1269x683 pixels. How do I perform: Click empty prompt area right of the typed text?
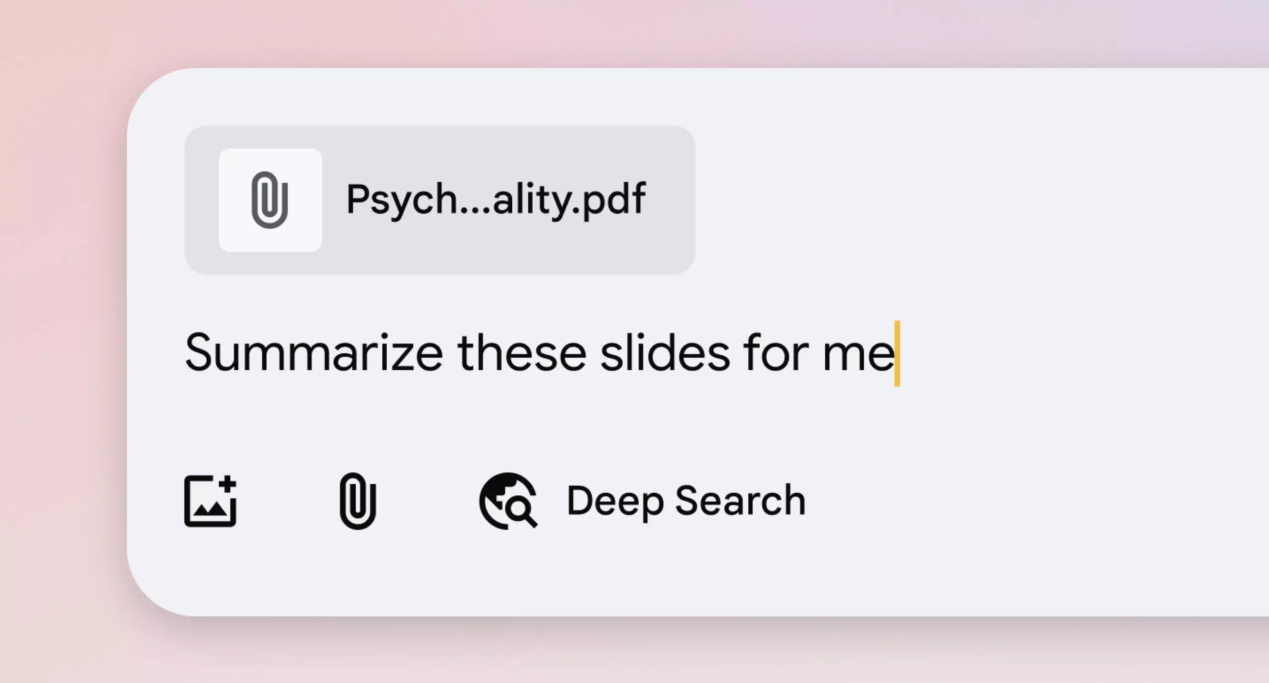tap(1084, 353)
